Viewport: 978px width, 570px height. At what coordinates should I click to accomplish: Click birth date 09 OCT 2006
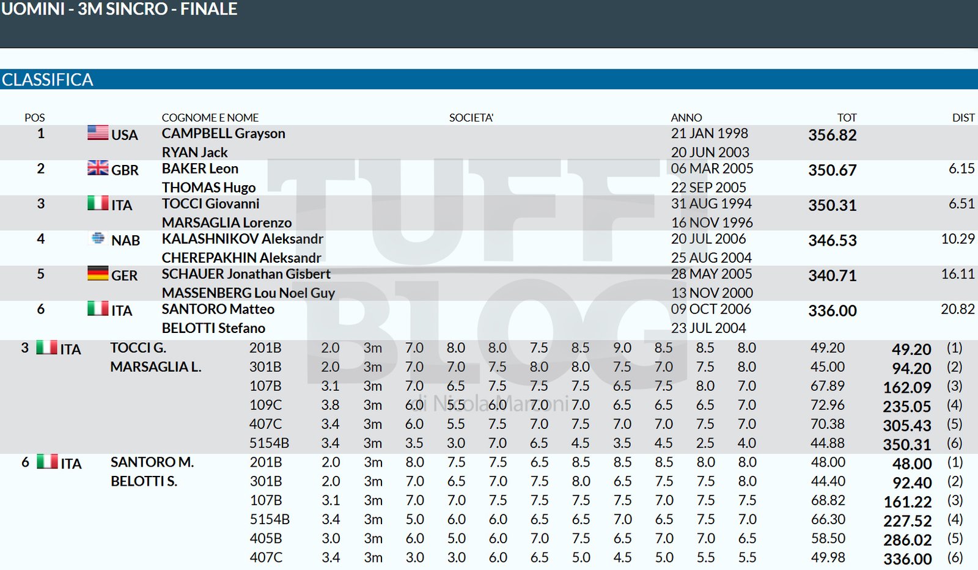coord(711,309)
